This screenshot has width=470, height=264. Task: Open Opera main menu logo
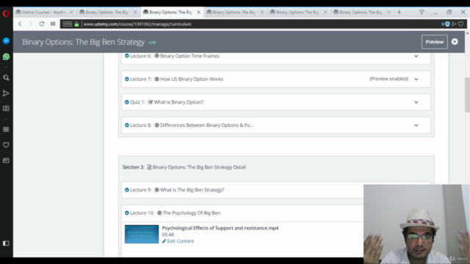pyautogui.click(x=6, y=13)
